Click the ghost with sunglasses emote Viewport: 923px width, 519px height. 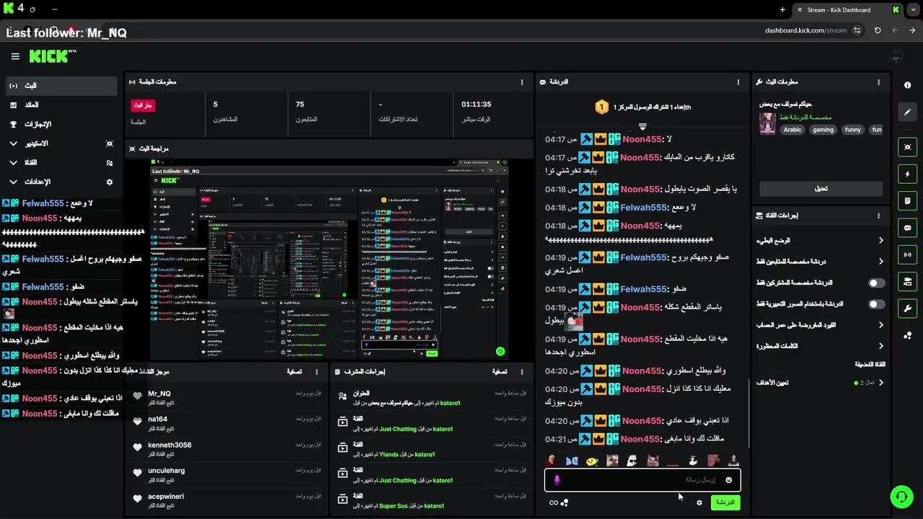click(632, 461)
